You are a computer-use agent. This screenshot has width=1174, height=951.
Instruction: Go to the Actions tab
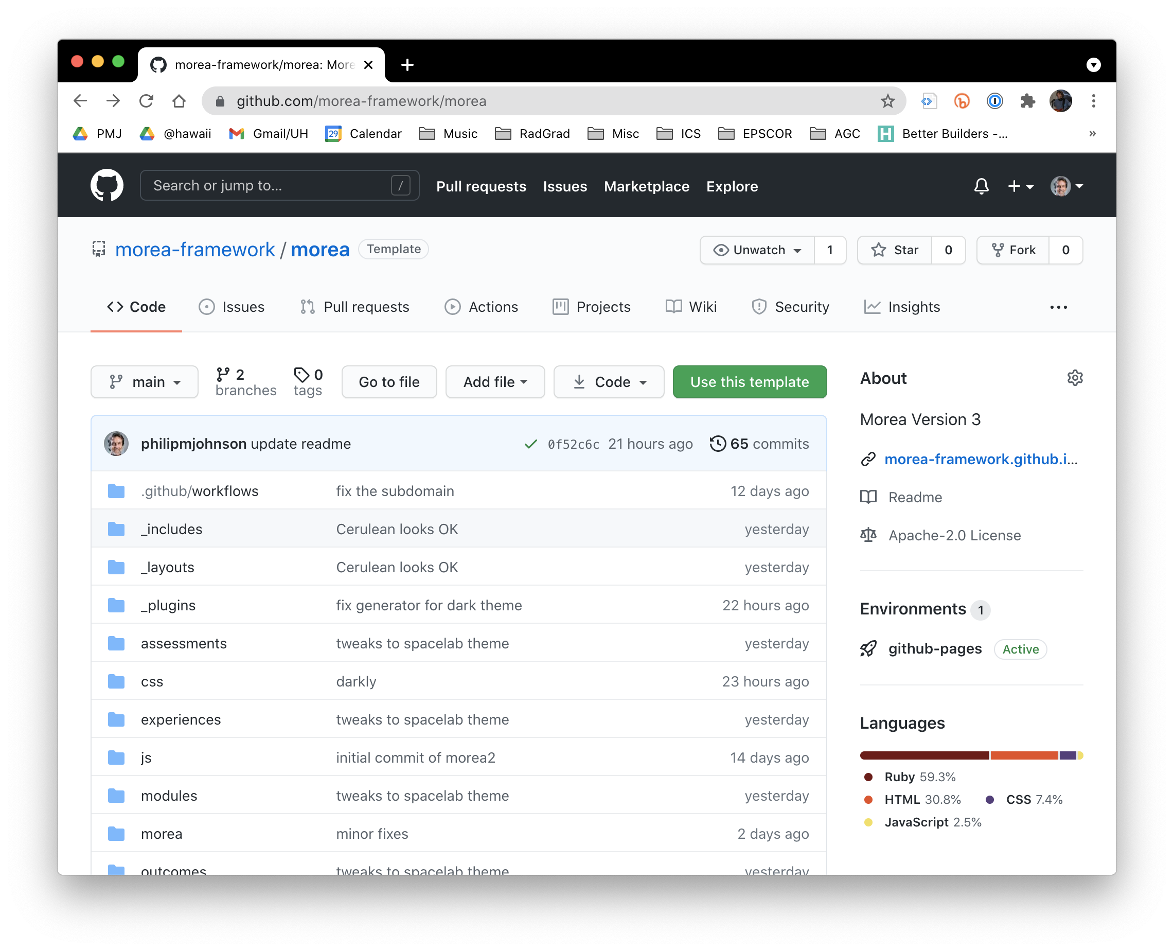[x=482, y=307]
